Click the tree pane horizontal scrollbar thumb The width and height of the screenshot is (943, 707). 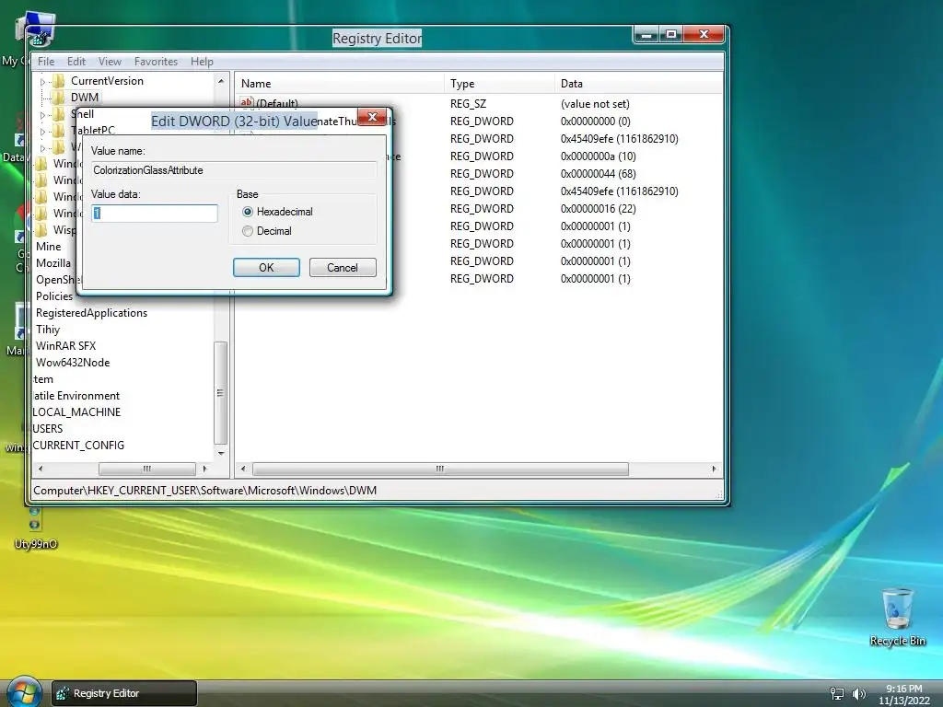click(147, 469)
